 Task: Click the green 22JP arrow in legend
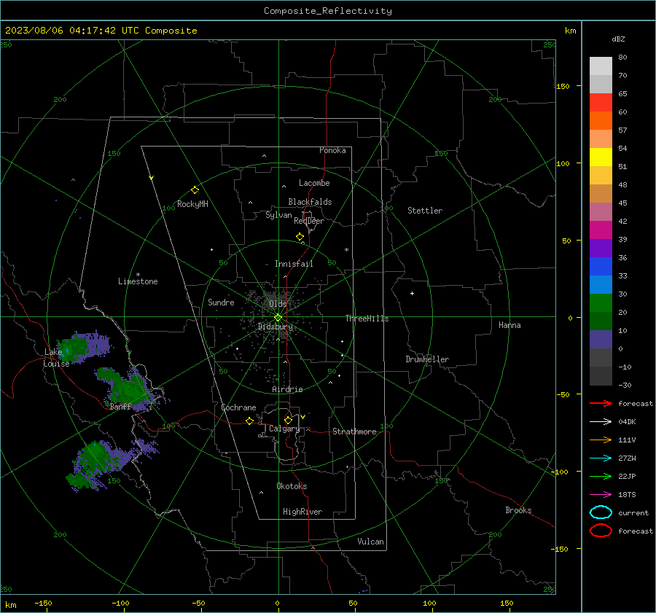601,476
